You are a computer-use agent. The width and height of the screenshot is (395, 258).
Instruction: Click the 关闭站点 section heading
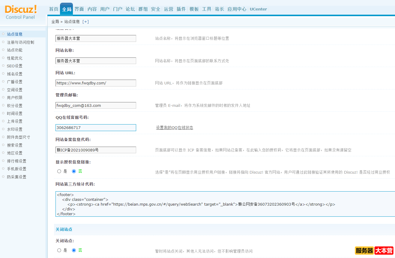(64, 229)
